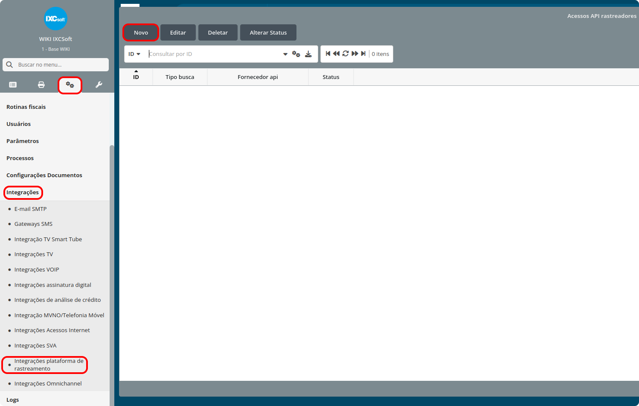Open the ID search field dropdown
Image resolution: width=639 pixels, height=406 pixels.
point(134,54)
